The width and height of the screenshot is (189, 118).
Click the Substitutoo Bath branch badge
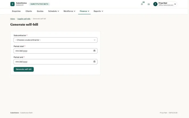pos(39,4)
